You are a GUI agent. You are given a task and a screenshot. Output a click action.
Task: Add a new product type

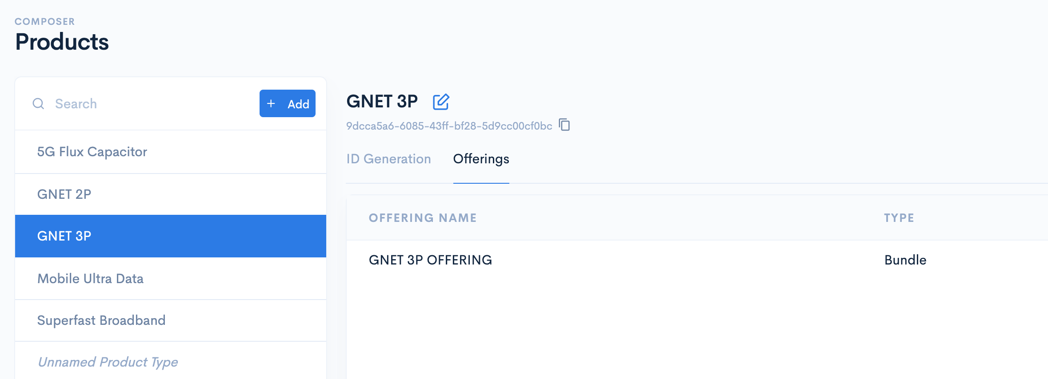point(288,103)
